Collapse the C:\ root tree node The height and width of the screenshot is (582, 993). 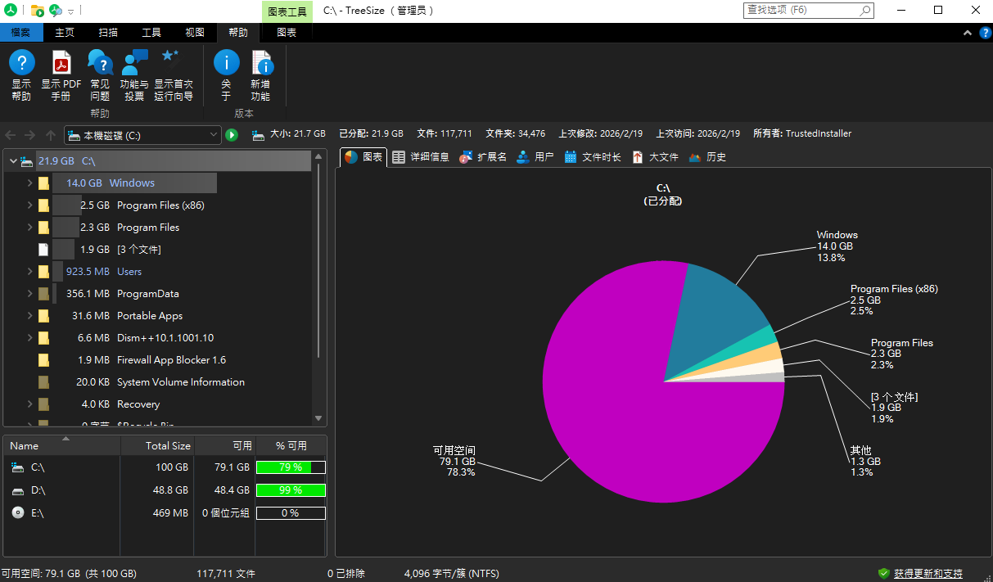point(13,161)
